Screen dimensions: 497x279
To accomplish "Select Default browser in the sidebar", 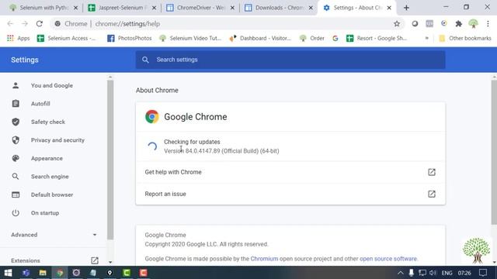I will point(52,195).
